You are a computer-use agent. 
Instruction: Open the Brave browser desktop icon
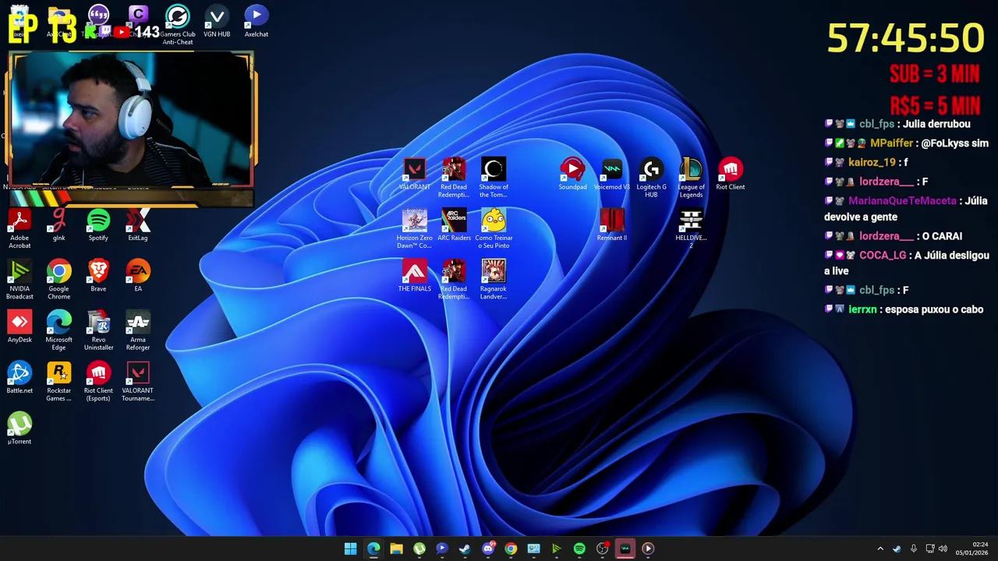click(x=98, y=276)
